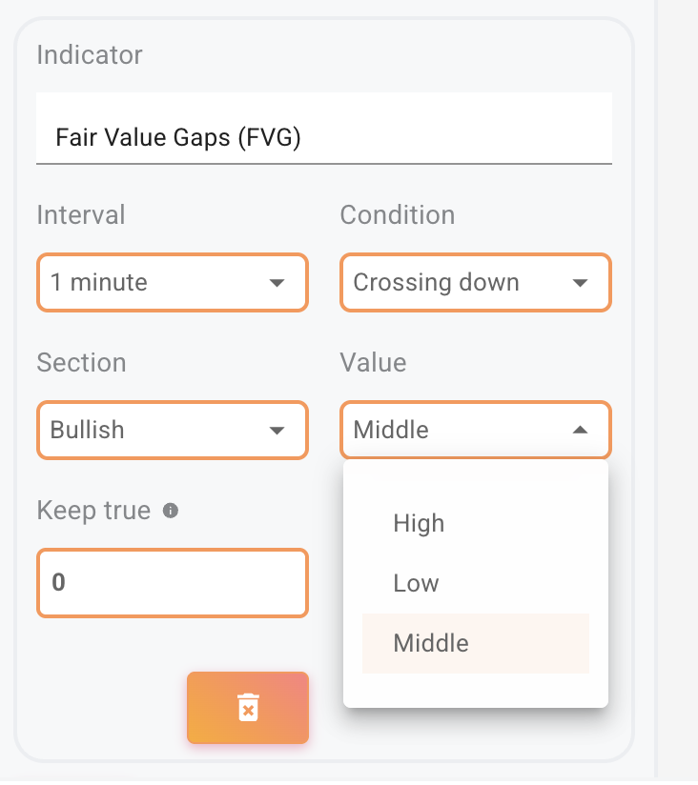Click the Section dropdown arrow

pos(277,431)
